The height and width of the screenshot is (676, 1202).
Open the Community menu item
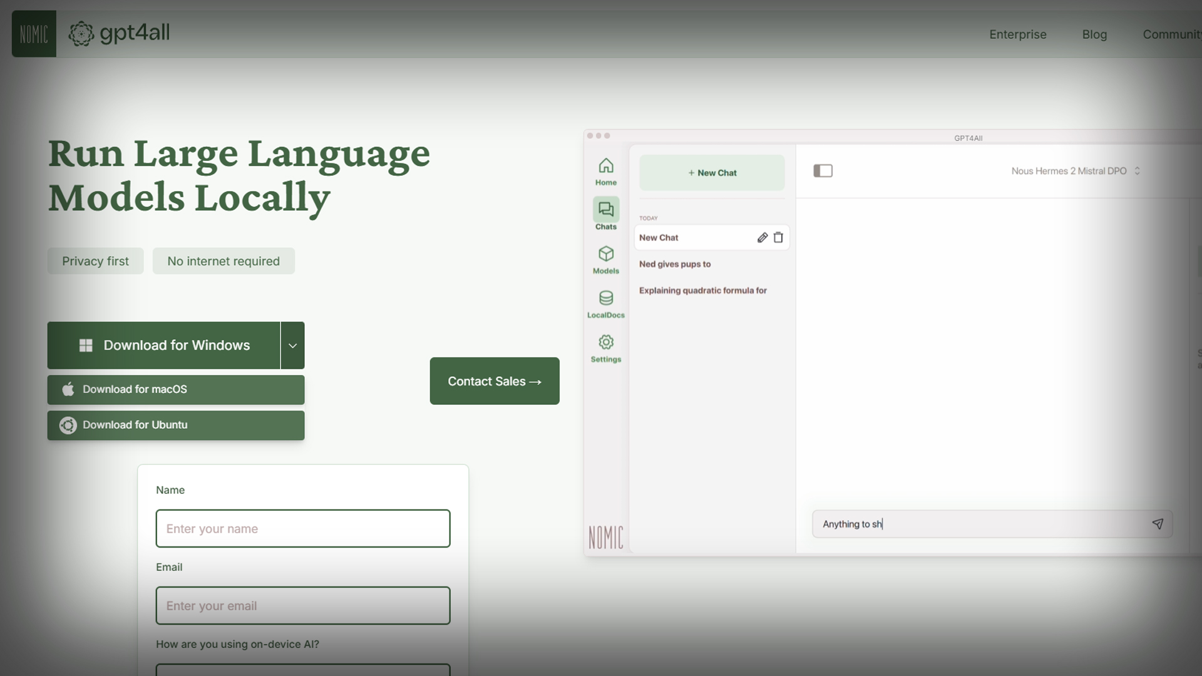(x=1172, y=34)
